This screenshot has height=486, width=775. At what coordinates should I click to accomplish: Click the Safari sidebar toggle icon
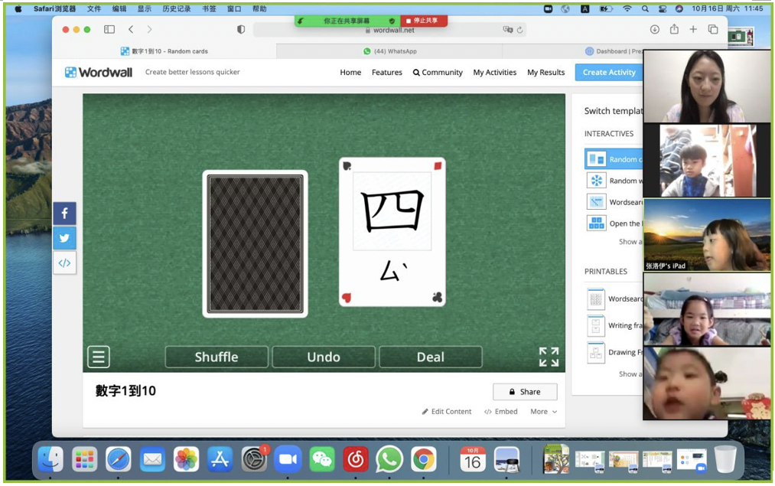click(109, 29)
